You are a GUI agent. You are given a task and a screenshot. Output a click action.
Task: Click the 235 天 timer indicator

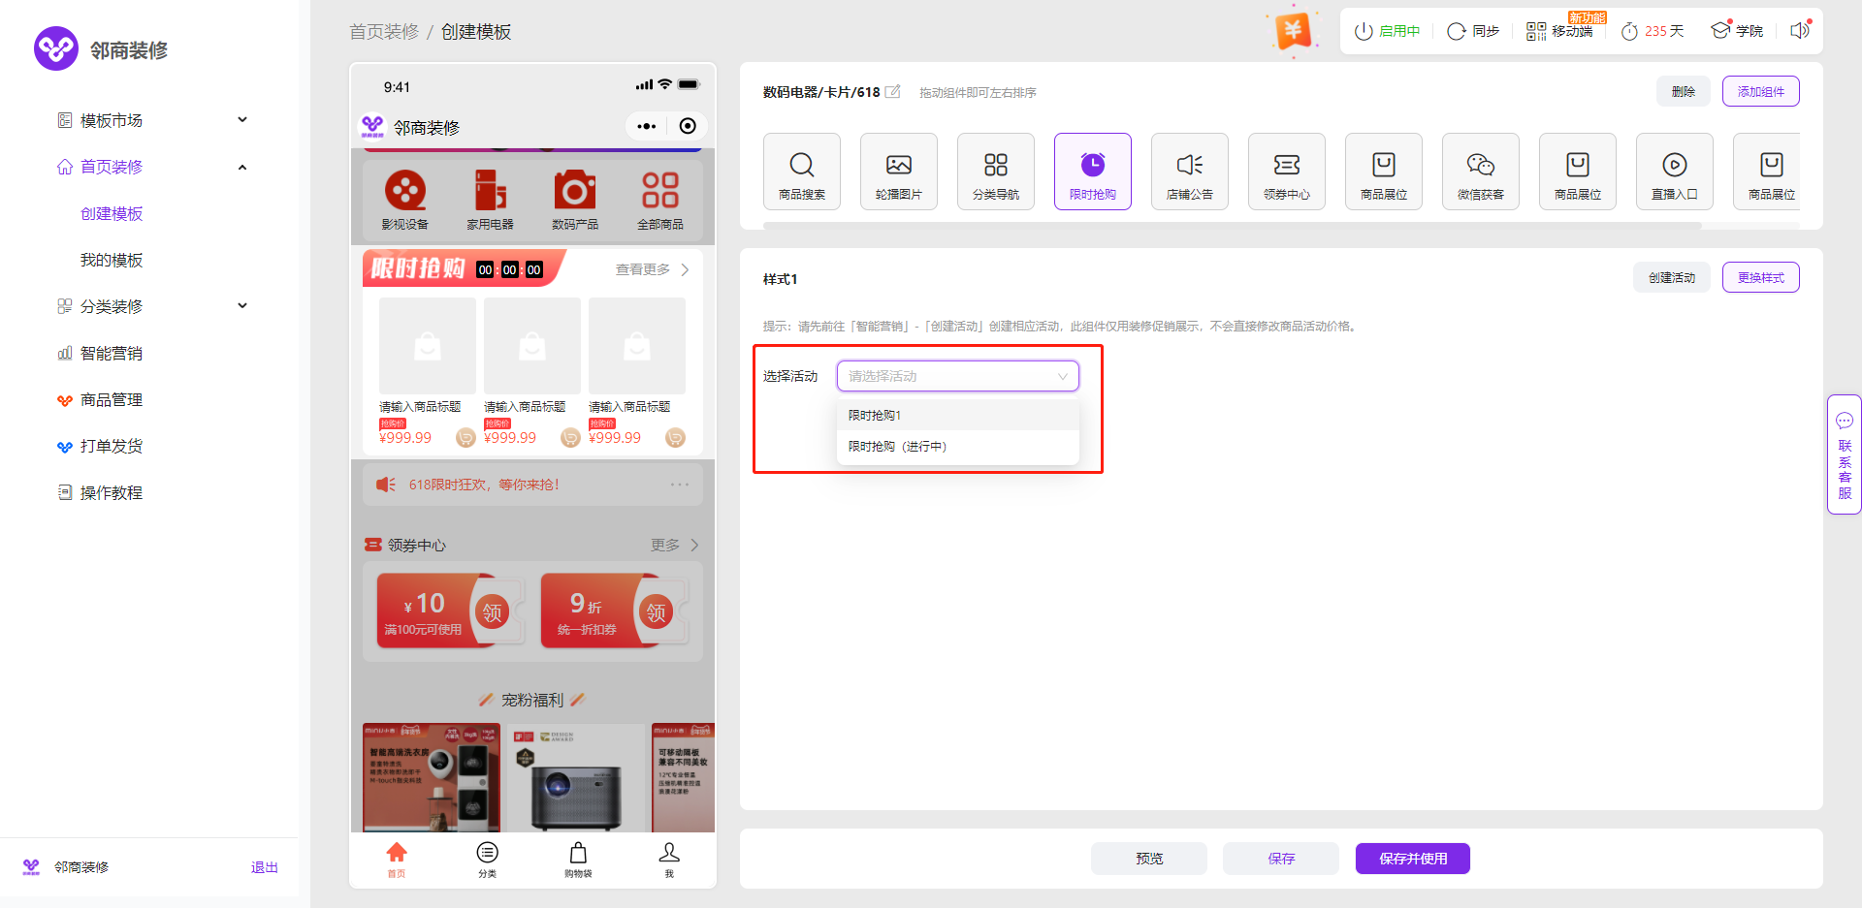tap(1653, 31)
